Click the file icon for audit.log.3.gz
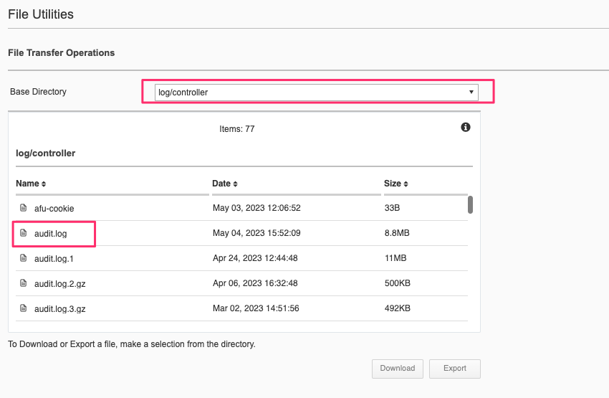Image resolution: width=609 pixels, height=398 pixels. coord(24,308)
